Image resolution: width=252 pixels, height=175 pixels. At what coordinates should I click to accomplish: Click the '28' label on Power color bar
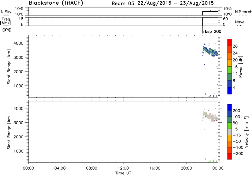[235, 46]
